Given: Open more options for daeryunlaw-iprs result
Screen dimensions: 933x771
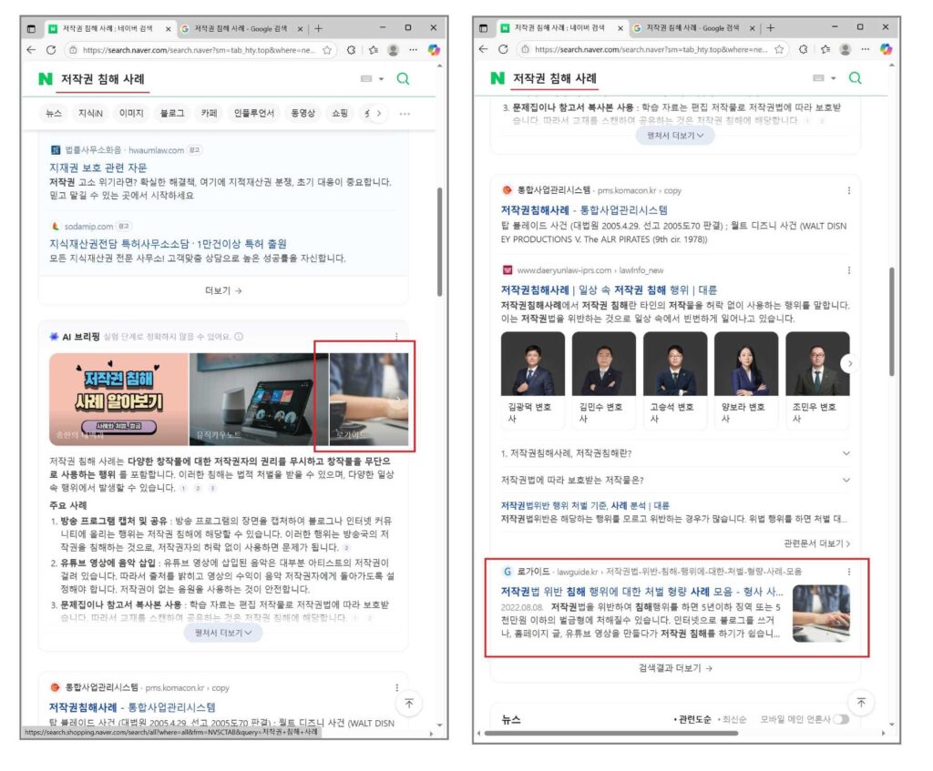Looking at the screenshot, I should [x=848, y=269].
